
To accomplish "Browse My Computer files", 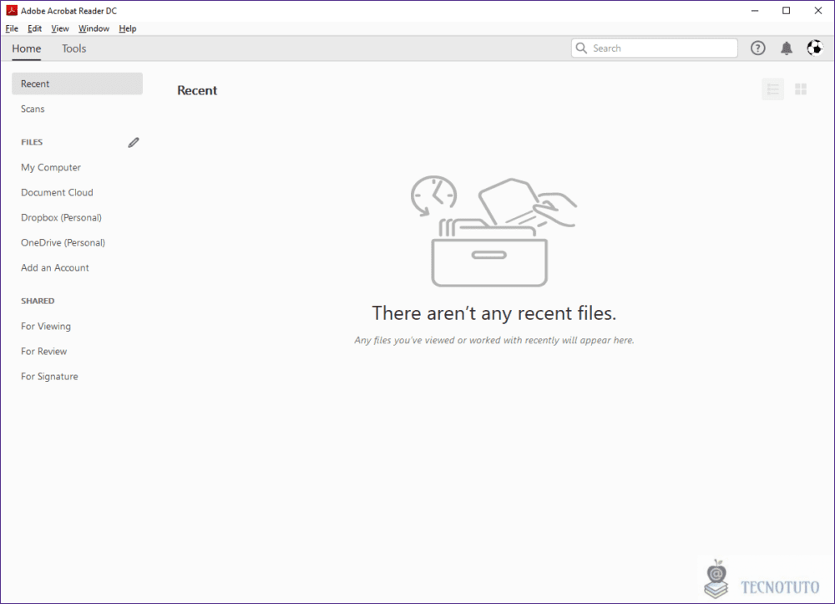I will click(51, 167).
